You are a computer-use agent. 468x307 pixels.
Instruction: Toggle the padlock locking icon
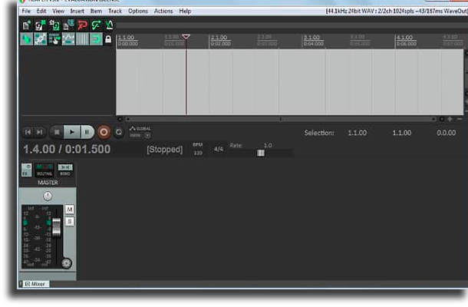pos(108,39)
